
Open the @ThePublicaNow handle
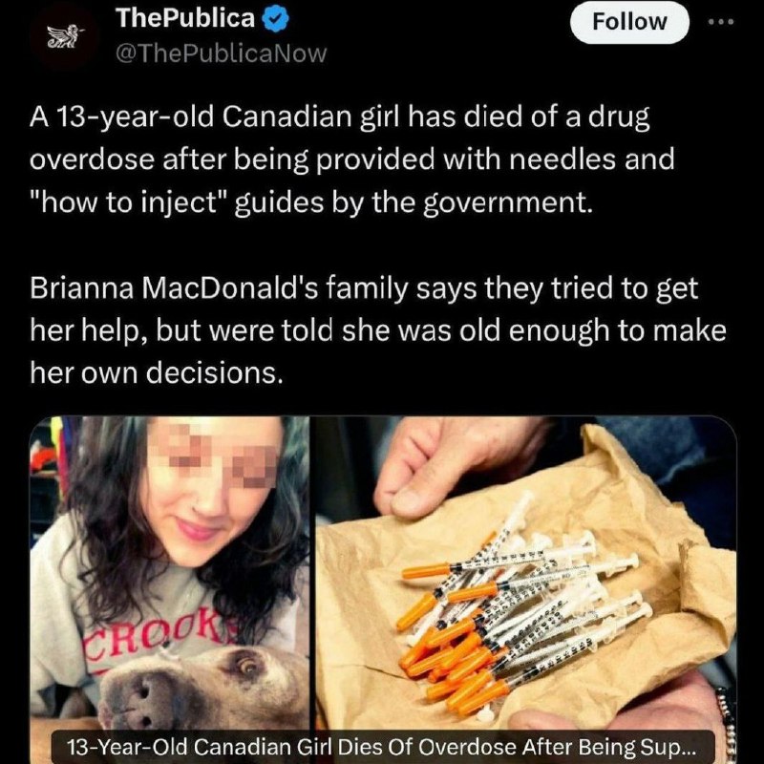(x=221, y=53)
